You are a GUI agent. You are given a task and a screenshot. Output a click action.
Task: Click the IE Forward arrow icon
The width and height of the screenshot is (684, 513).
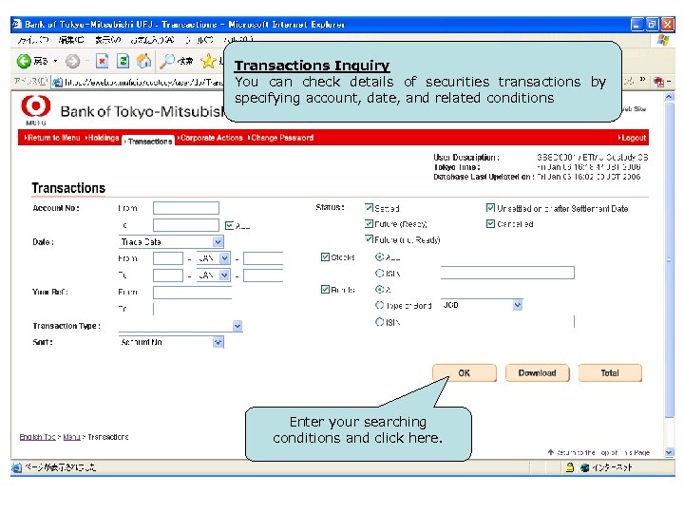pos(73,62)
